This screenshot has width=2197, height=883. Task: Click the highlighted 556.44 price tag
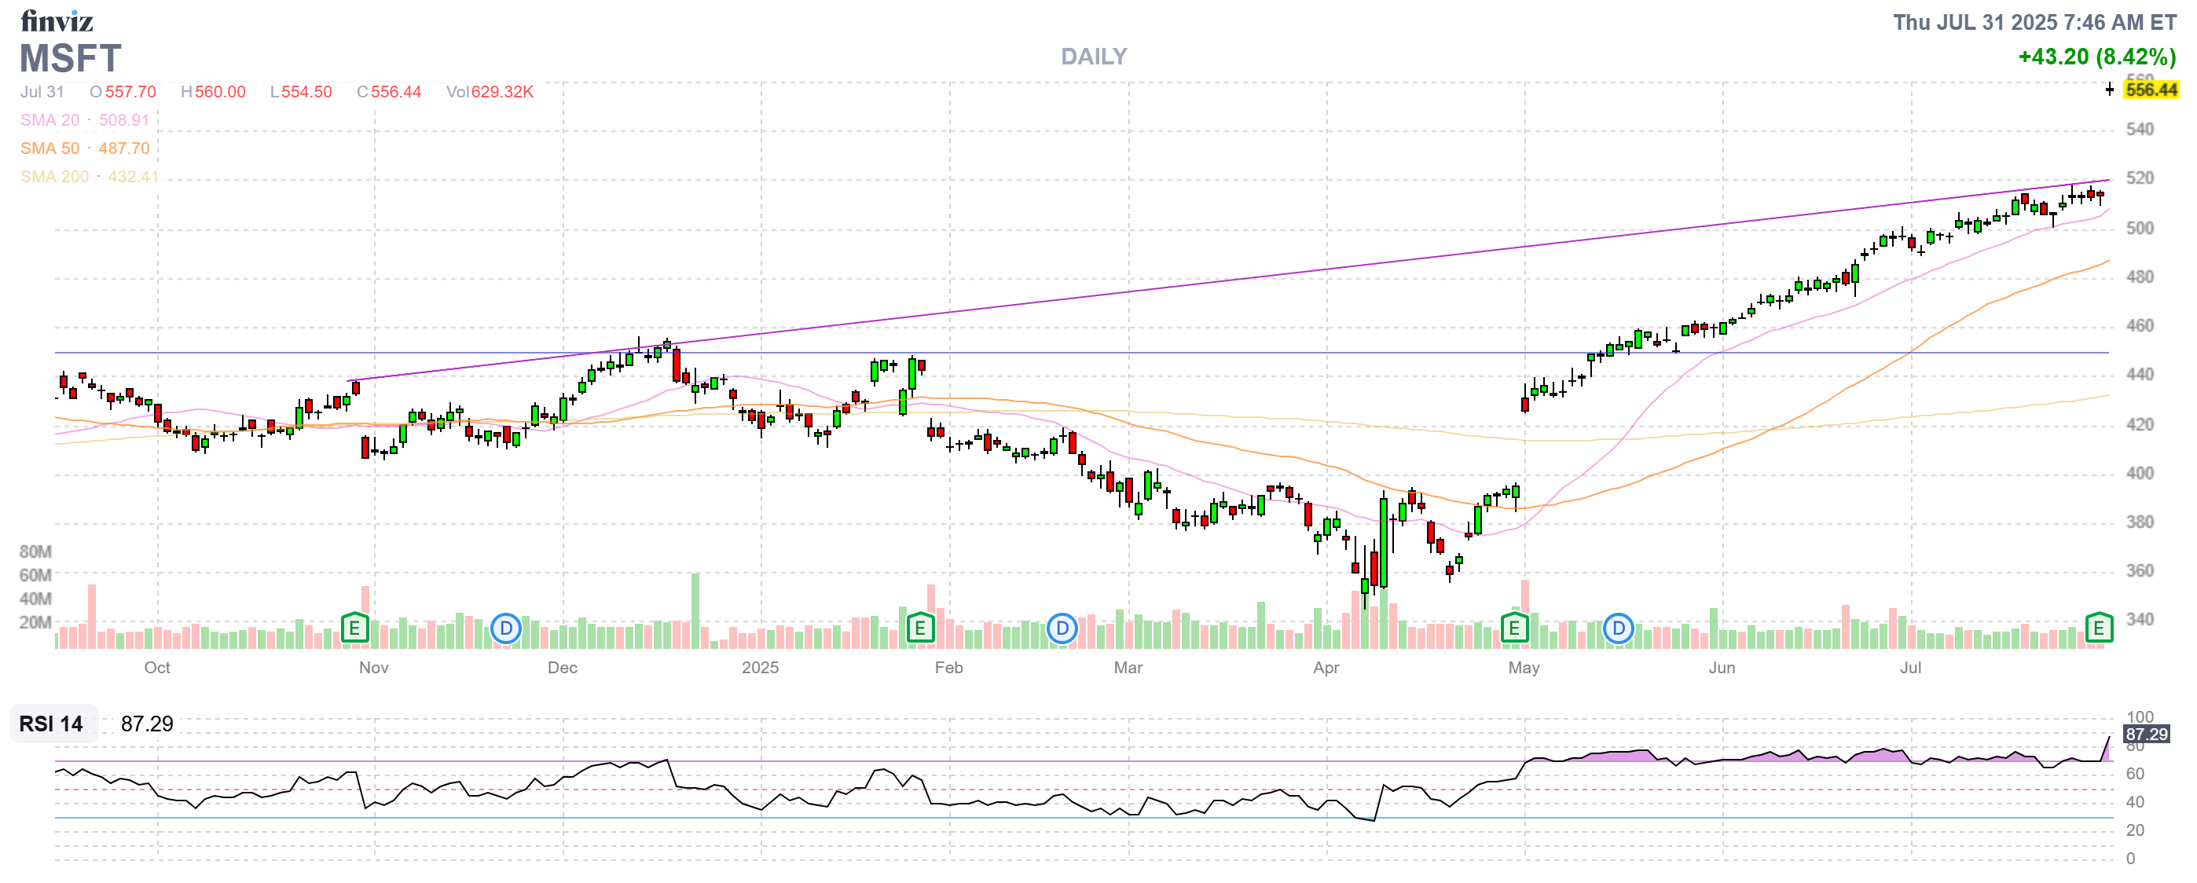pos(2151,90)
